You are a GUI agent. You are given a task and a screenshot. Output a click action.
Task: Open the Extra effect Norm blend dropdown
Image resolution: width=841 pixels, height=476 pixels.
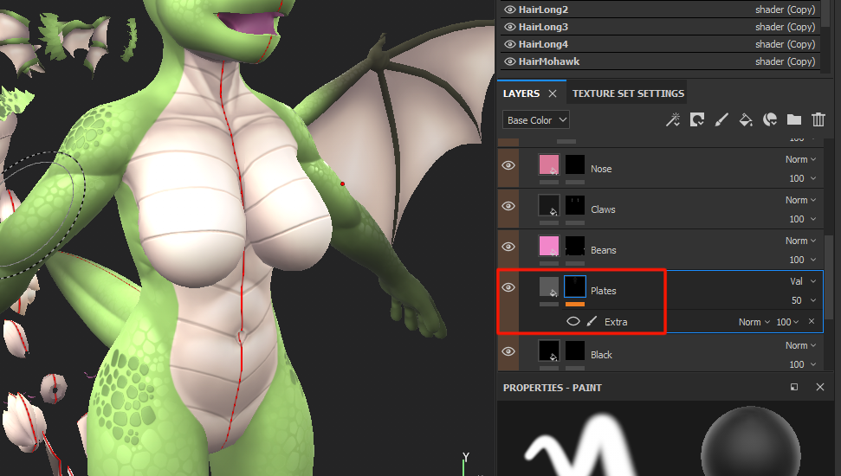pyautogui.click(x=754, y=322)
